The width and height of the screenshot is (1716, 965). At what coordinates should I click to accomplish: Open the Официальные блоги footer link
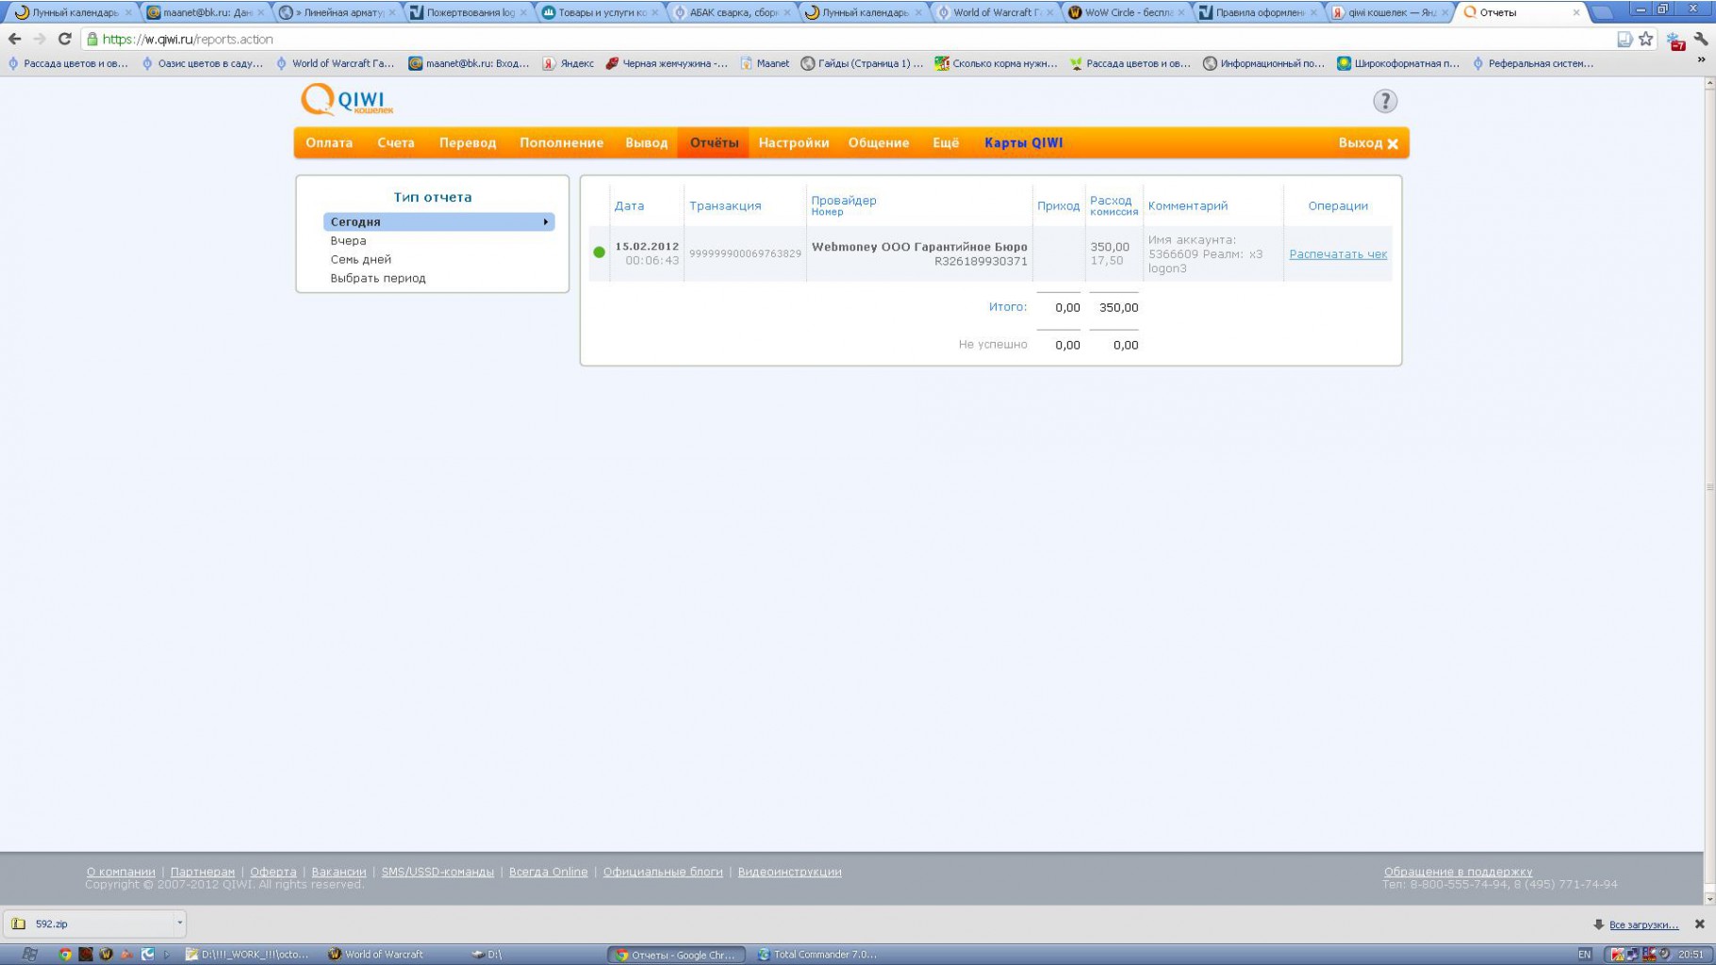click(663, 872)
